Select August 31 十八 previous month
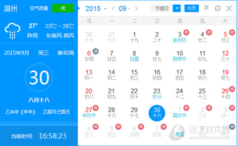This screenshot has height=146, width=237. pos(111,37)
